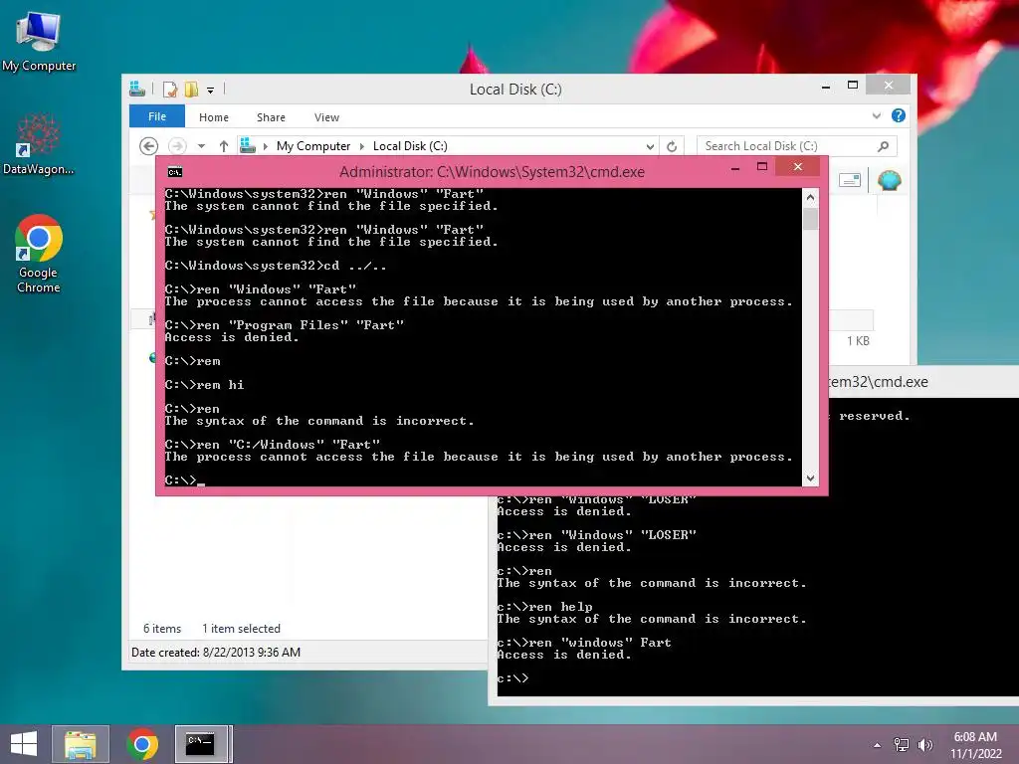
Task: Click the search magnifier icon
Action: point(884,146)
